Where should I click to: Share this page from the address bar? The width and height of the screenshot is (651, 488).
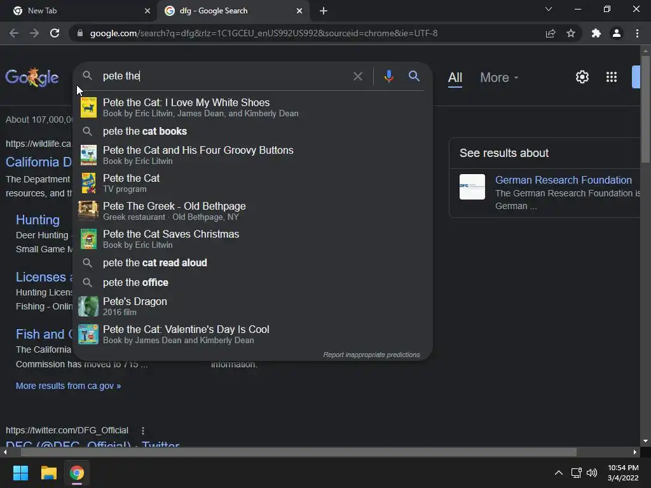coord(551,33)
